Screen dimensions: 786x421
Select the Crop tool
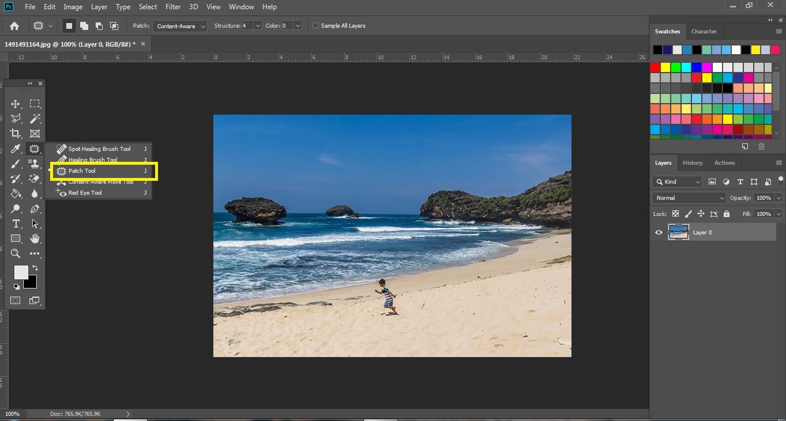(16, 134)
